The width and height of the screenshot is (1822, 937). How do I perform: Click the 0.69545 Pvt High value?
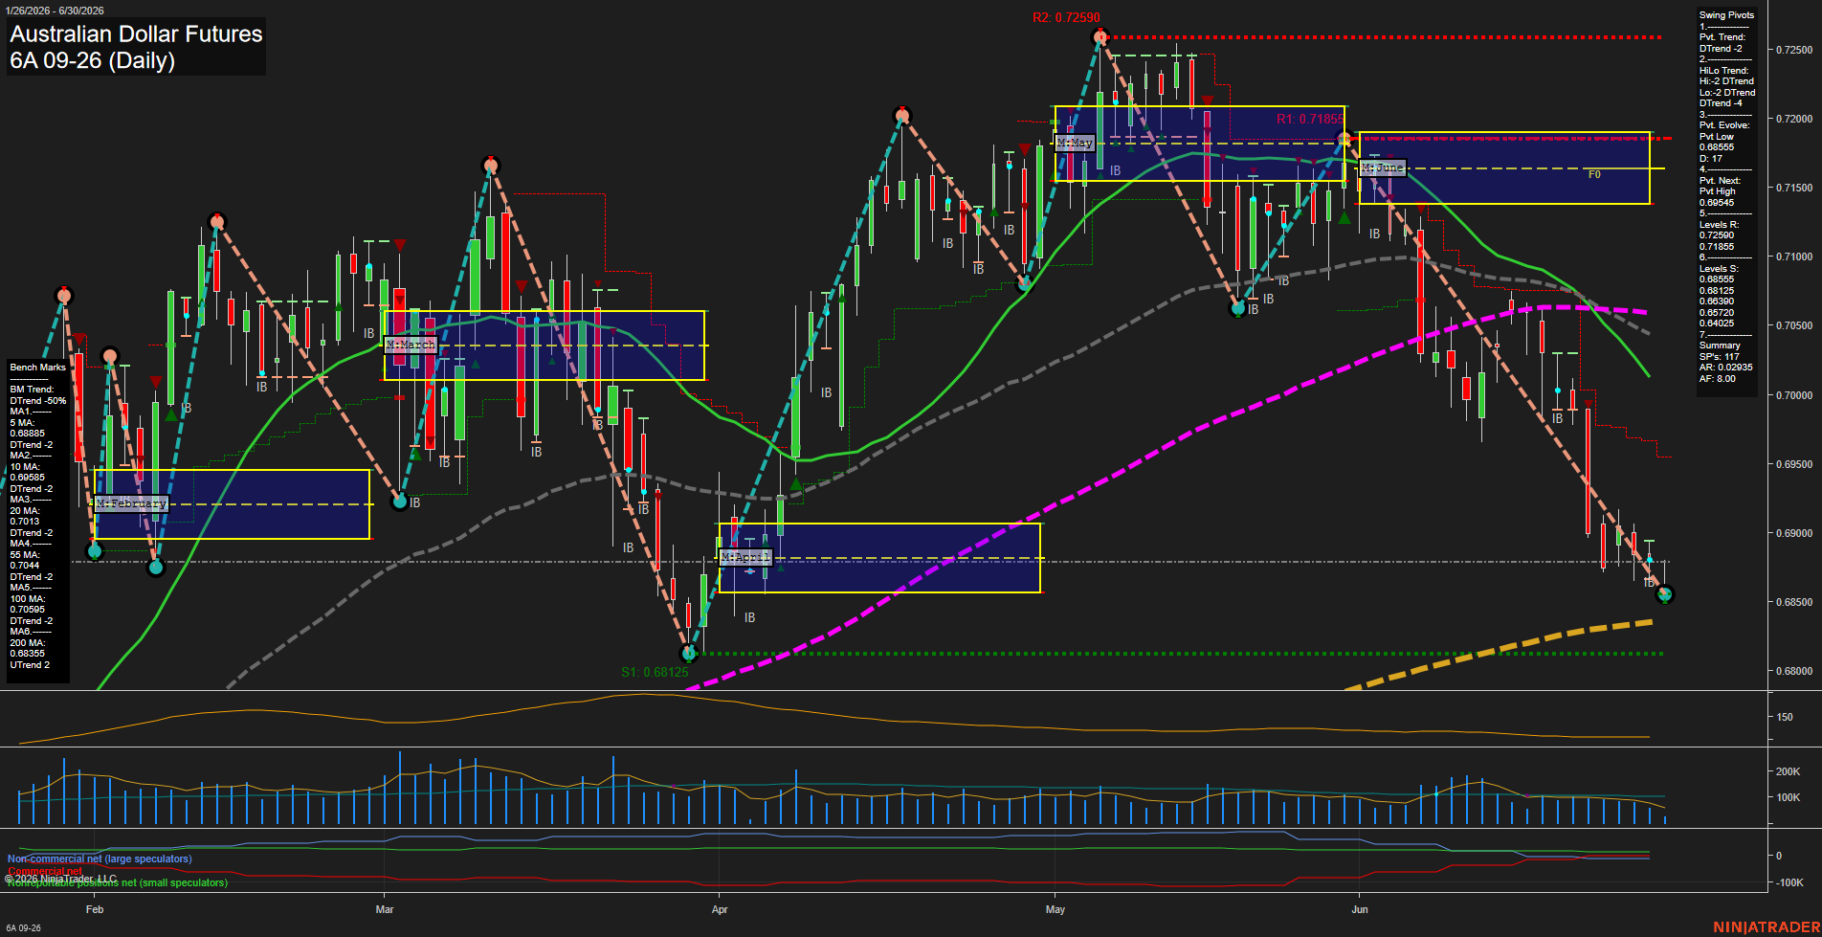[1717, 203]
